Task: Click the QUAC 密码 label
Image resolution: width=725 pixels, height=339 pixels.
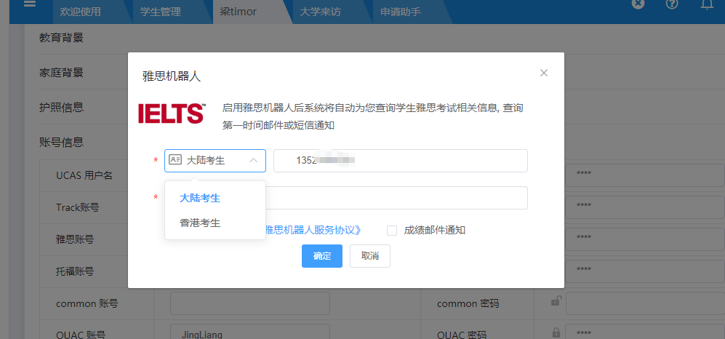Action: click(462, 335)
